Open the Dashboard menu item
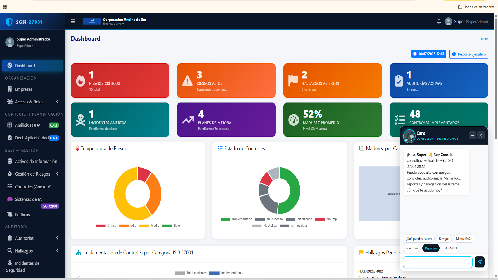Screen dimensions: 498x280 [x=32, y=66]
